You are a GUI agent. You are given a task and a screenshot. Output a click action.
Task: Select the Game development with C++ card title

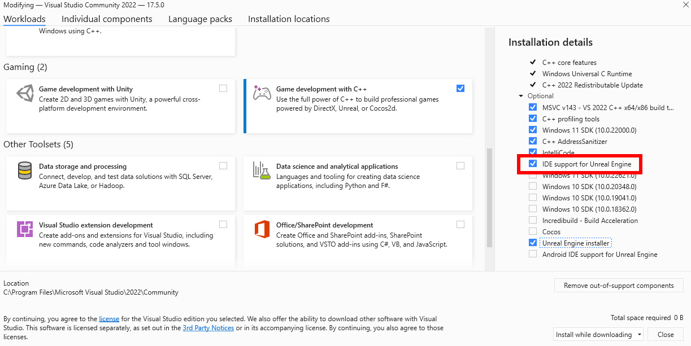click(x=321, y=89)
